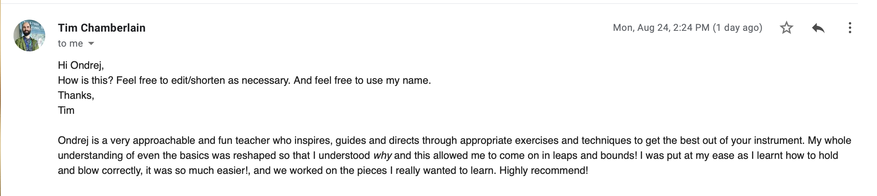Click the "Highly recommend!" closing sentence
The width and height of the screenshot is (877, 196).
pyautogui.click(x=544, y=170)
